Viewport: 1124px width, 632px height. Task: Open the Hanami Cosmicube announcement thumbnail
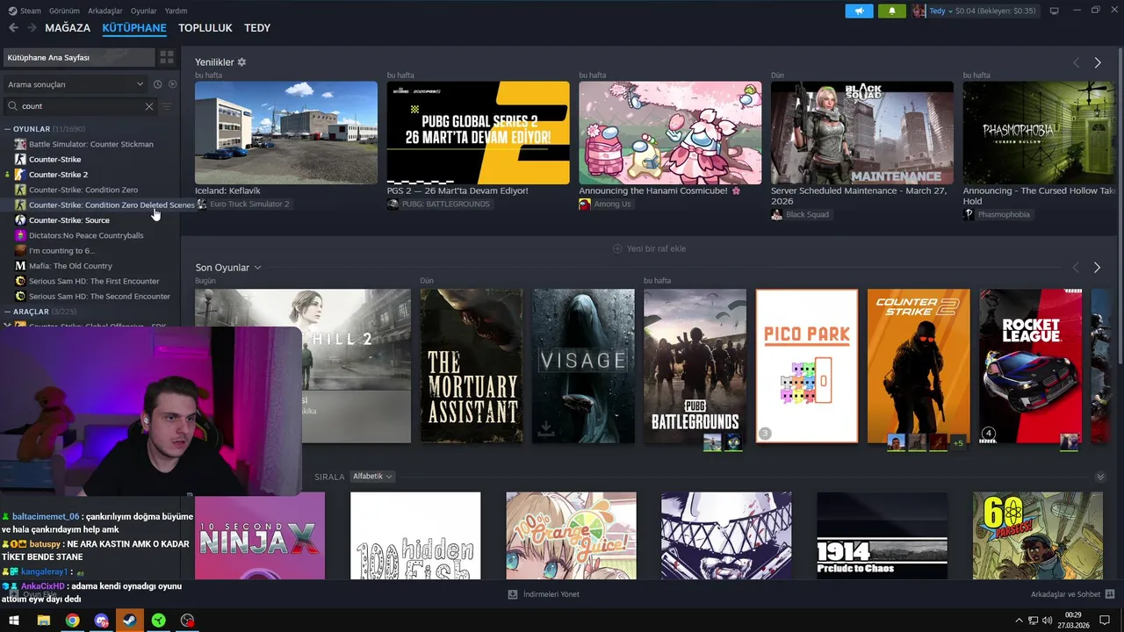(670, 133)
